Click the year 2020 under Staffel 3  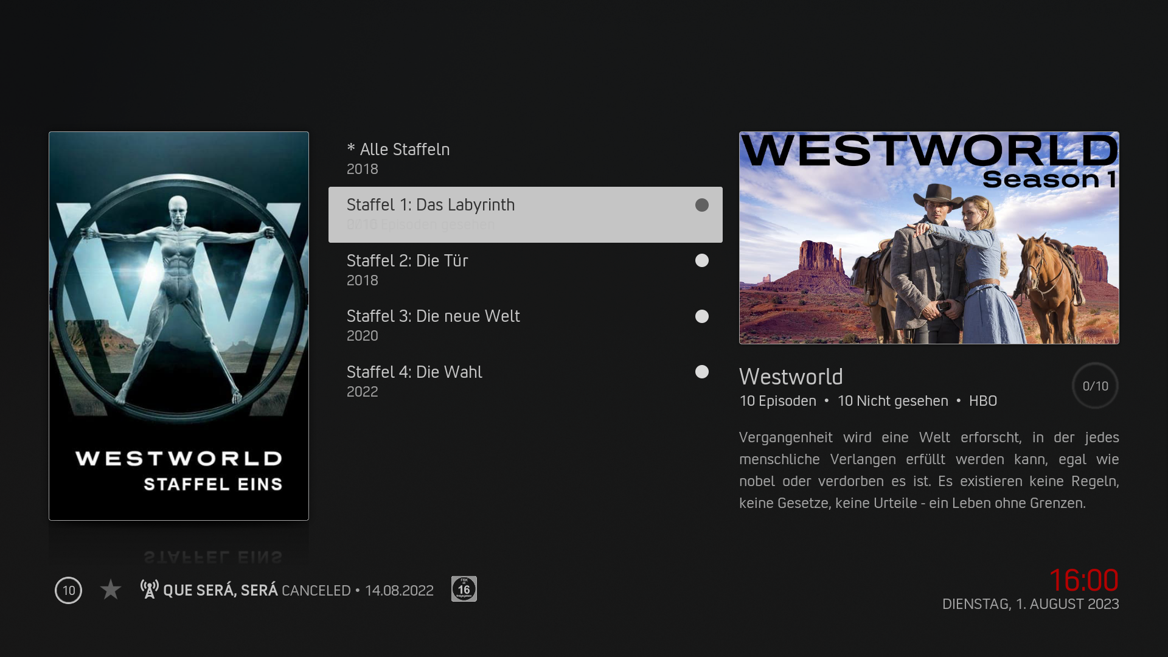tap(363, 336)
